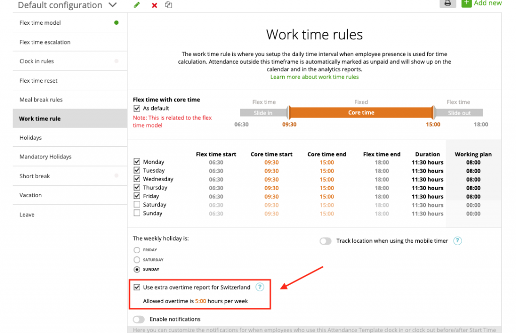The width and height of the screenshot is (516, 333).
Task: Click Tuesday's flex time start 06:30
Action: click(216, 171)
